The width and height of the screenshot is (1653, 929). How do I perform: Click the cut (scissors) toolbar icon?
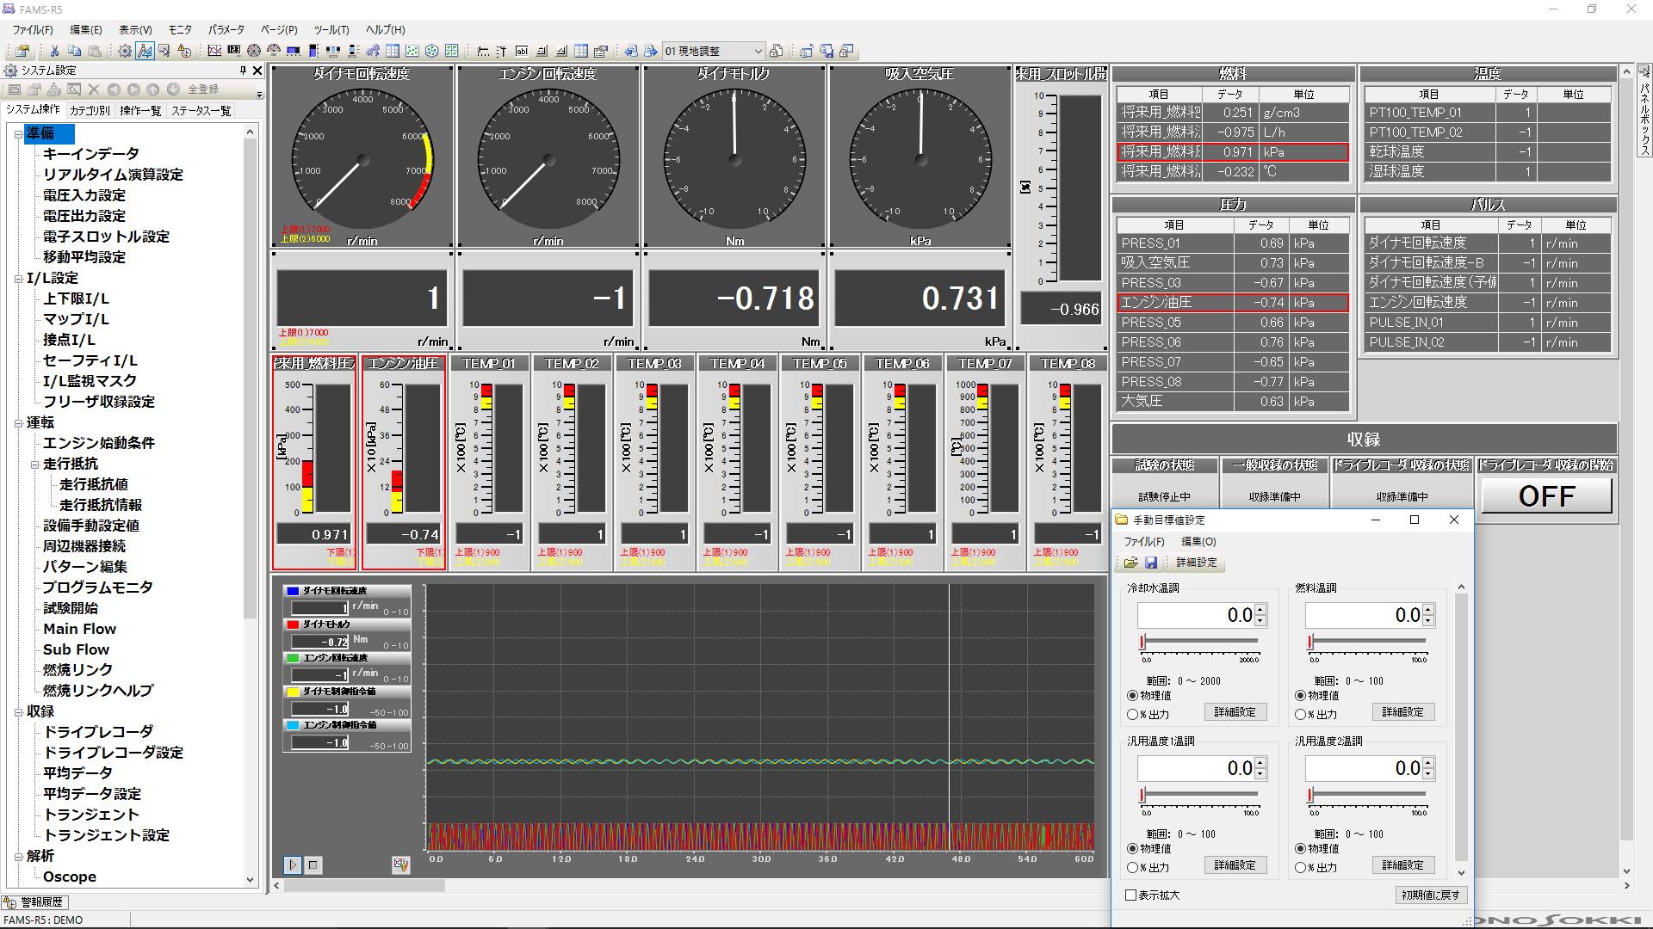tap(54, 52)
